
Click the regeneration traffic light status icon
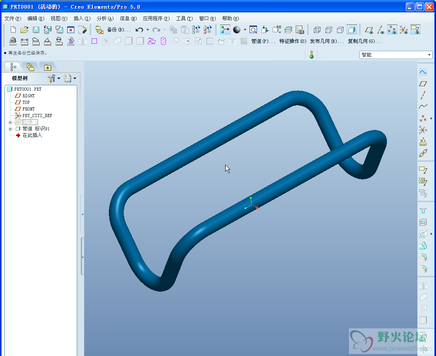pyautogui.click(x=311, y=55)
